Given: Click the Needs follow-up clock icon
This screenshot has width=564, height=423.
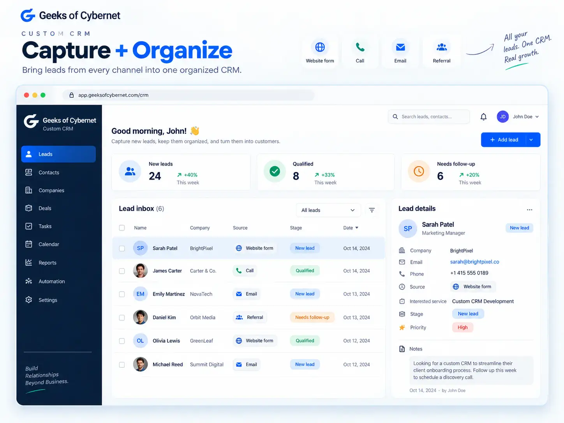Looking at the screenshot, I should pyautogui.click(x=419, y=171).
